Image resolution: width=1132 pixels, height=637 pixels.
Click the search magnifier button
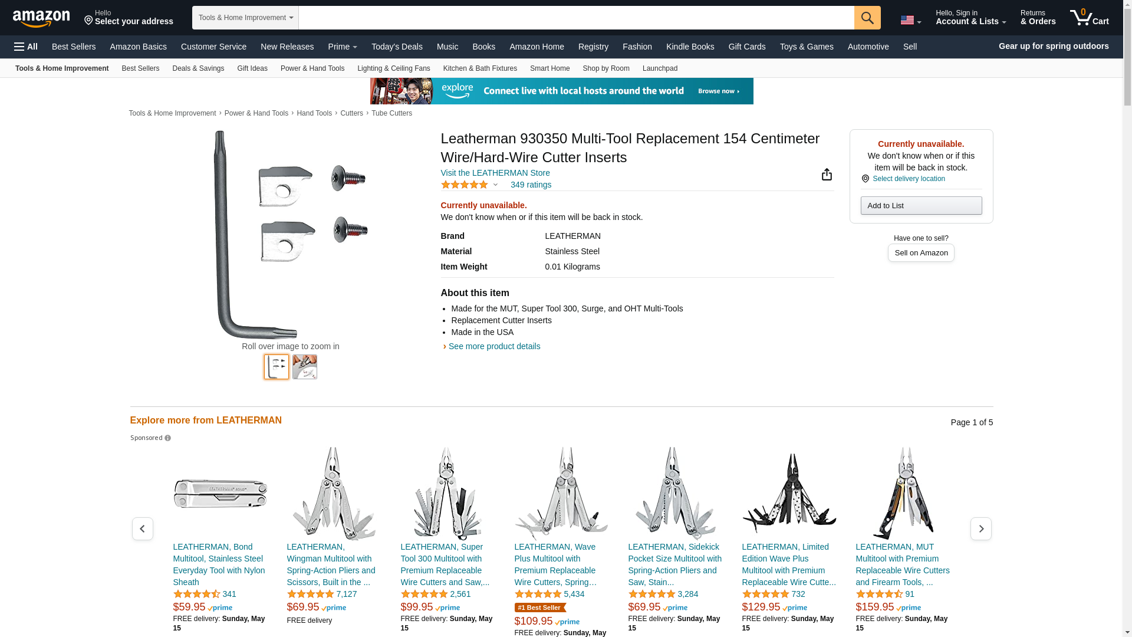(867, 18)
